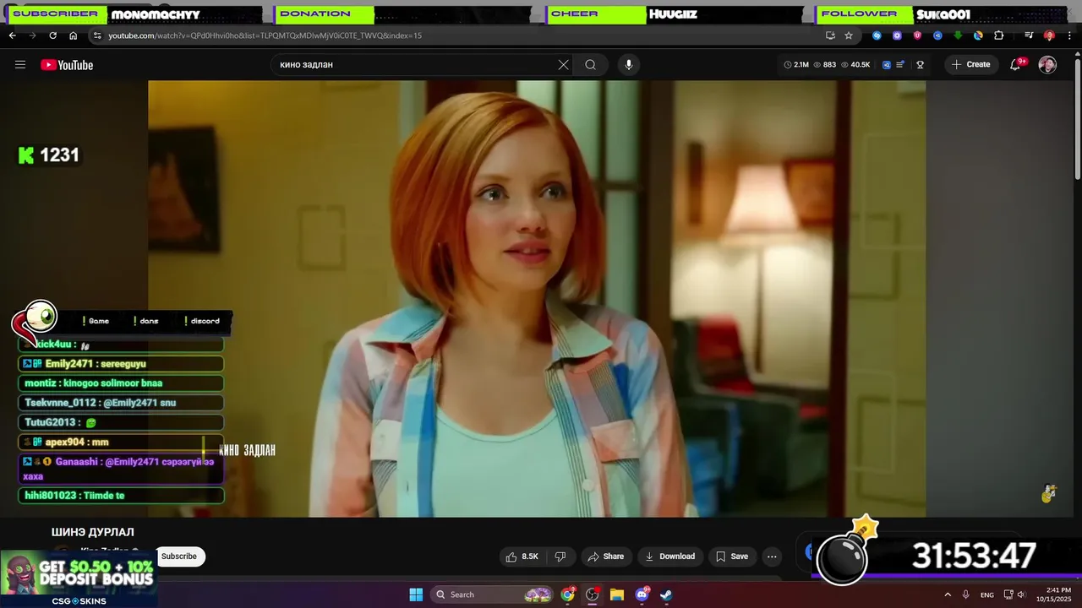Go back with the browser back arrow
This screenshot has width=1082, height=608.
point(12,35)
